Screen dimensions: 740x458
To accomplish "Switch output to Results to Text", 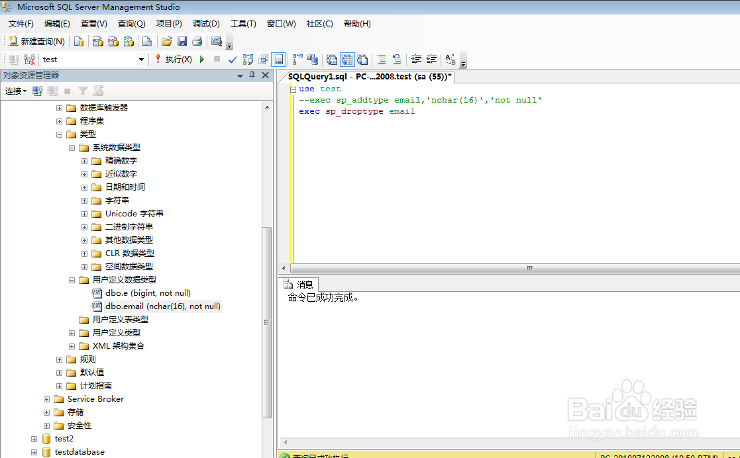I will pos(332,60).
